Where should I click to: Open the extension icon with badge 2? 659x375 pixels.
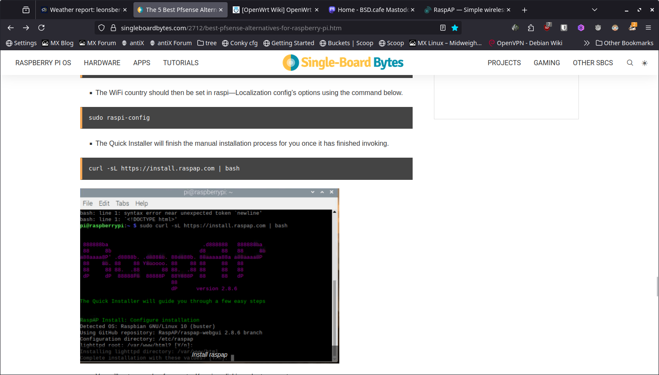tap(633, 28)
